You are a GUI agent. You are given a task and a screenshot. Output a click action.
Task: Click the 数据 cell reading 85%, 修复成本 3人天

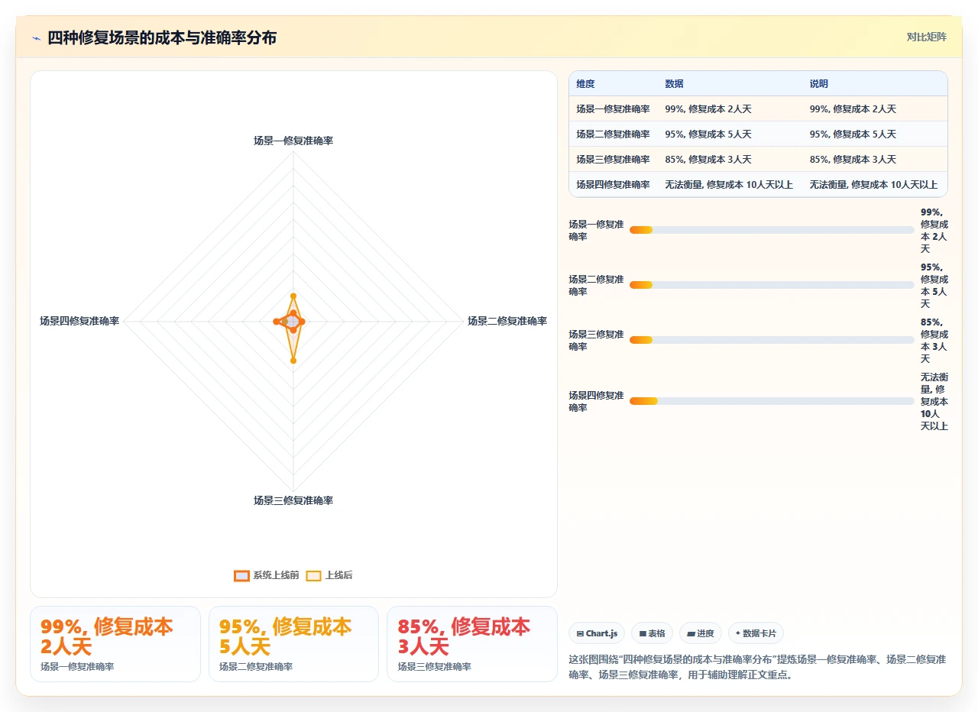point(708,159)
